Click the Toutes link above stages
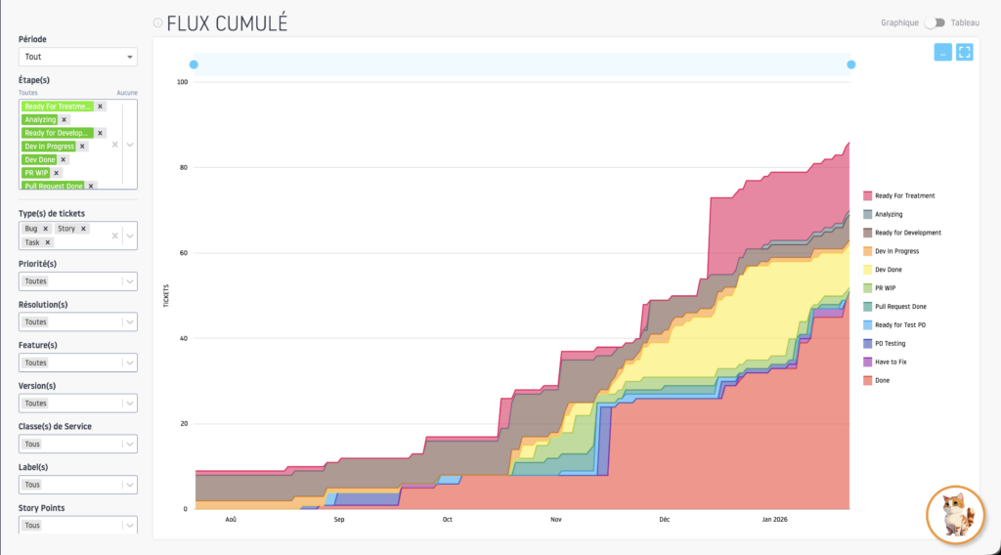The width and height of the screenshot is (1001, 555). tap(28, 93)
